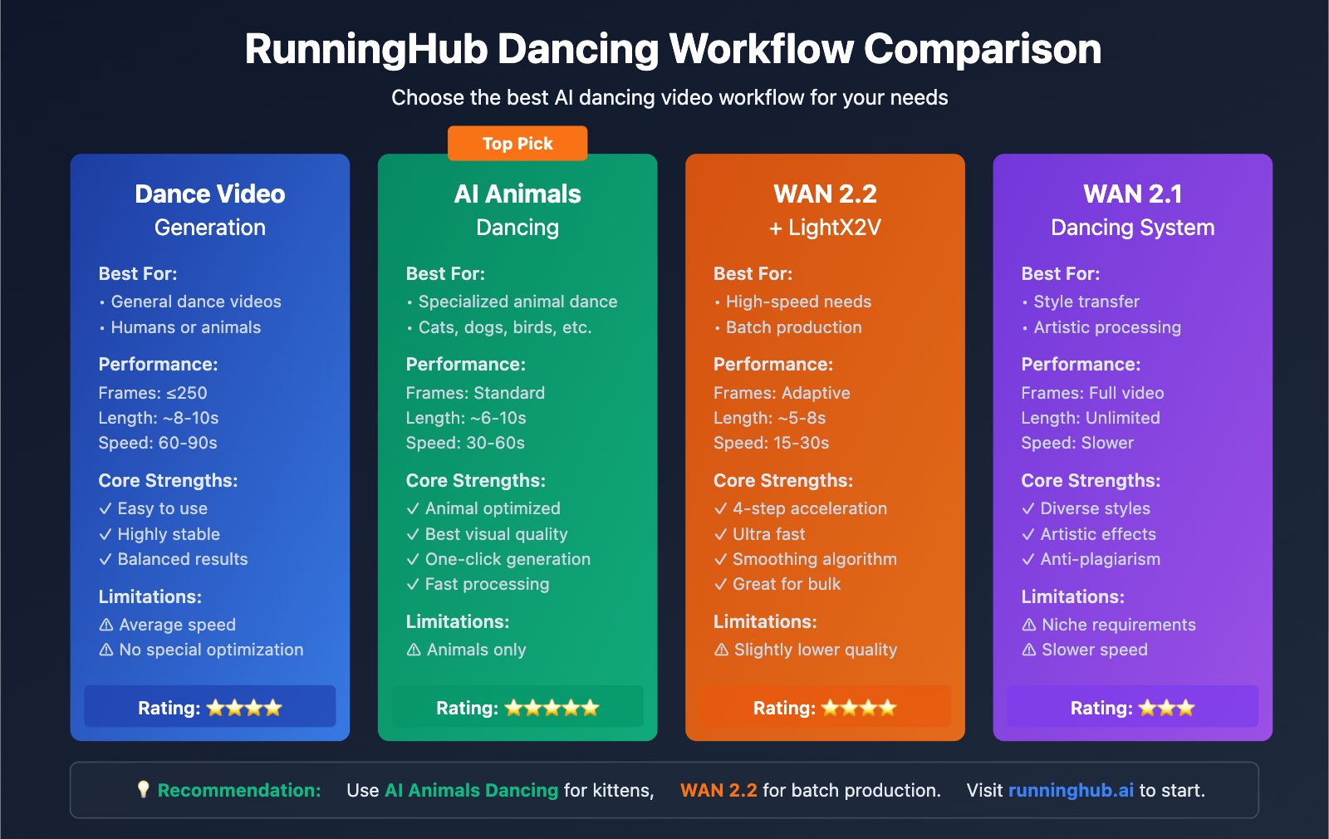Open the runninghub.ai link
This screenshot has height=839, width=1329.
(1072, 790)
